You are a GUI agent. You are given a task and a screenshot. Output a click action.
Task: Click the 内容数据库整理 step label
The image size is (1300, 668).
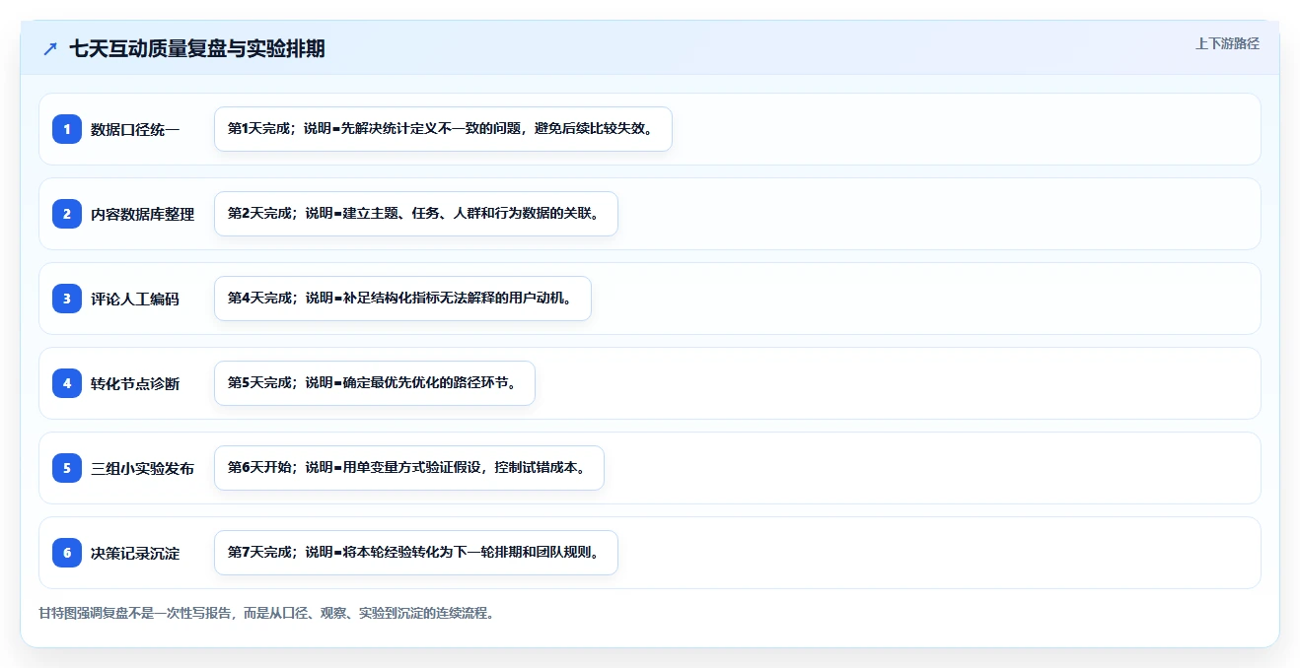pyautogui.click(x=143, y=214)
